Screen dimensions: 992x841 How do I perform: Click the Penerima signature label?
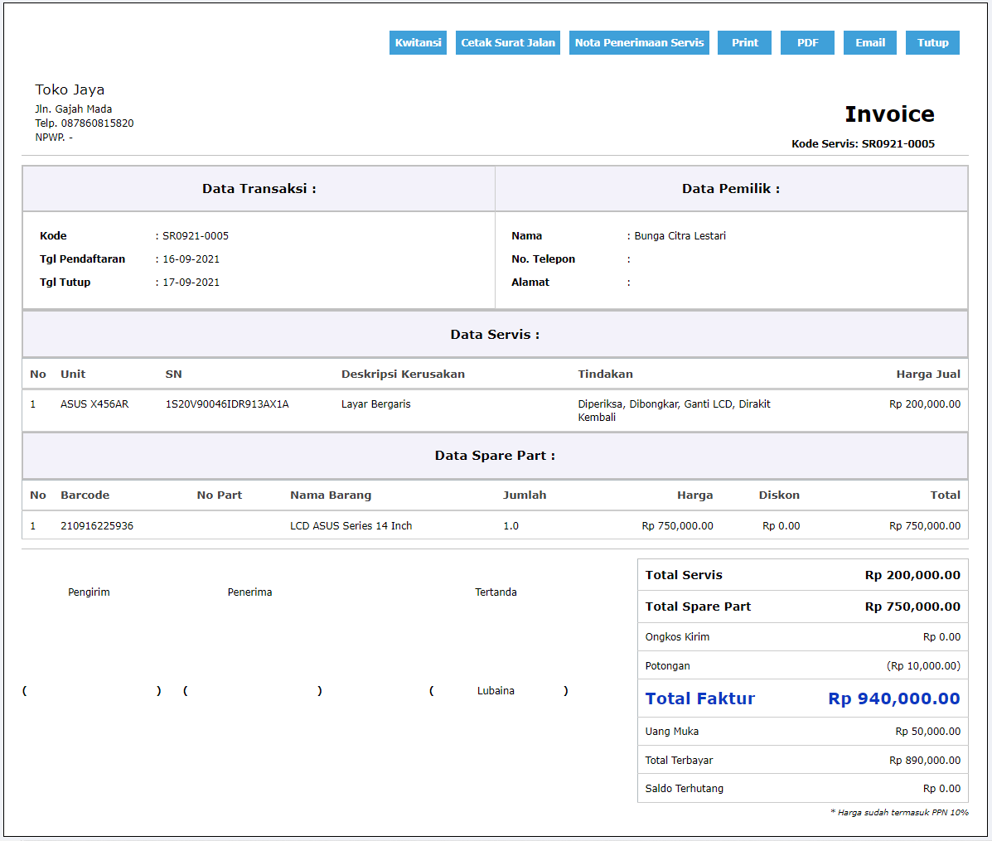(250, 592)
